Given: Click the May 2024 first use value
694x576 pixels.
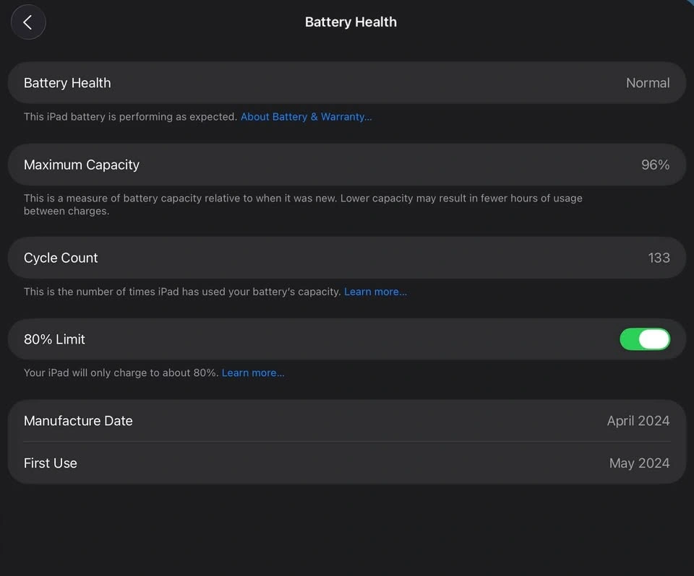Looking at the screenshot, I should tap(639, 463).
